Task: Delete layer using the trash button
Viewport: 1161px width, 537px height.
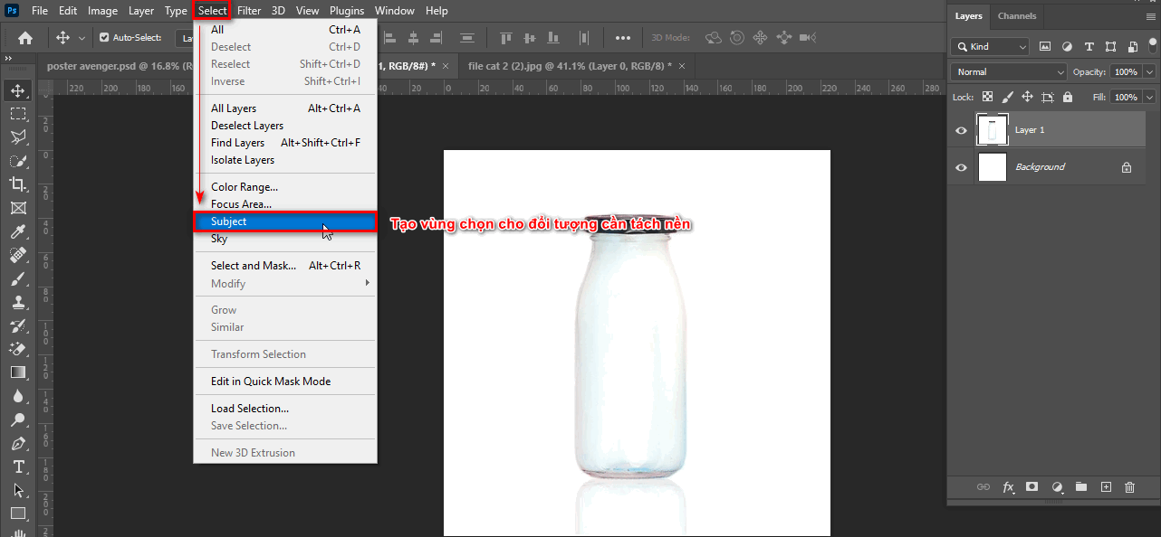Action: pos(1129,486)
